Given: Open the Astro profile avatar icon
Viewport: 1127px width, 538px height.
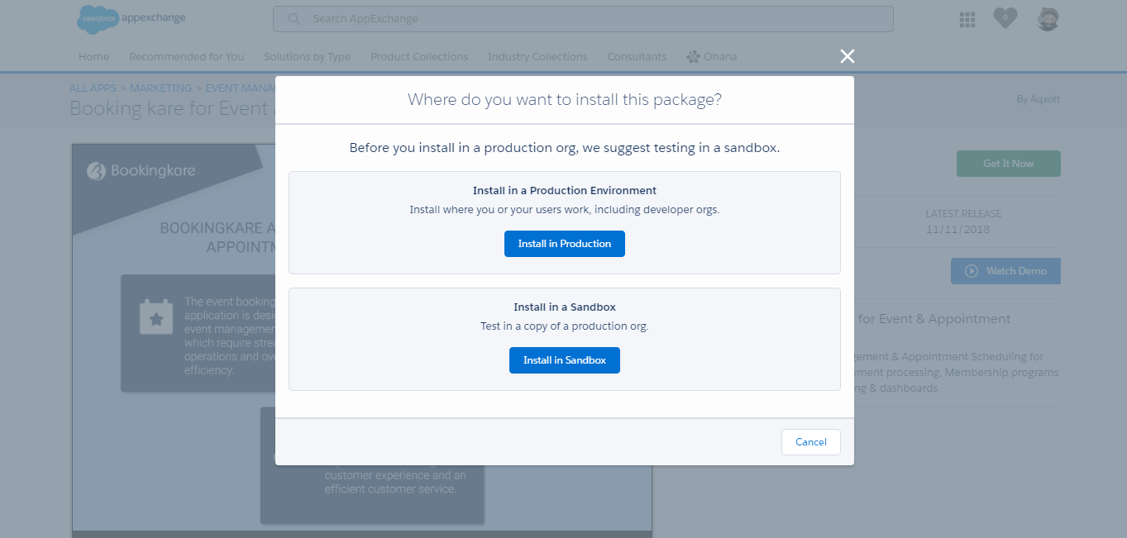Looking at the screenshot, I should click(x=1048, y=18).
